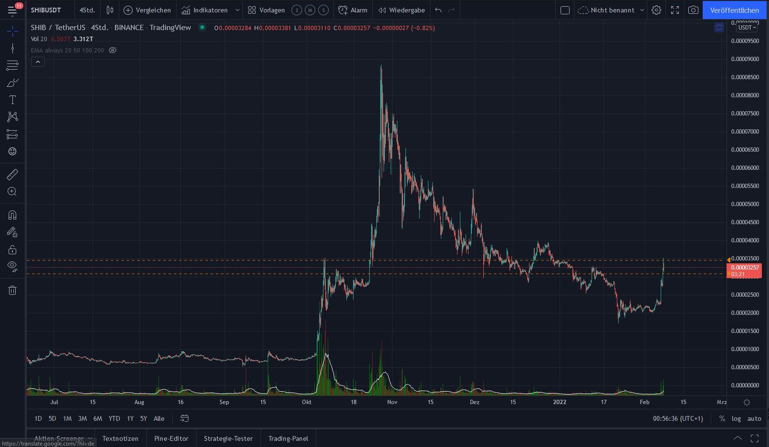769x447 pixels.
Task: Select the 1Y date range
Action: pyautogui.click(x=130, y=418)
